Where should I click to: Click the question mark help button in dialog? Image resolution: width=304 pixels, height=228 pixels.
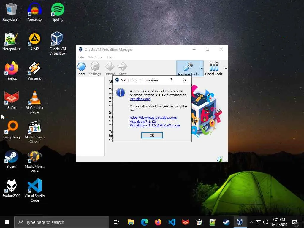(x=171, y=80)
